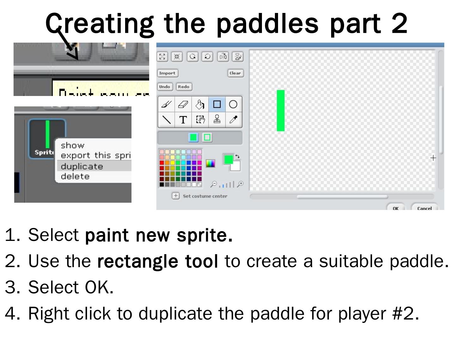
Task: Click the Undo button
Action: pyautogui.click(x=165, y=87)
